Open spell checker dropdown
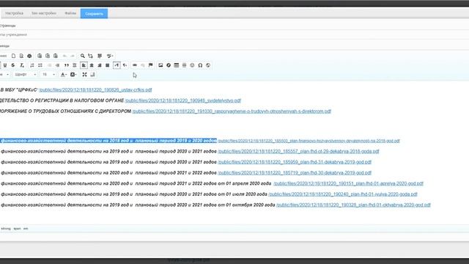469x264 pixels. click(110, 56)
